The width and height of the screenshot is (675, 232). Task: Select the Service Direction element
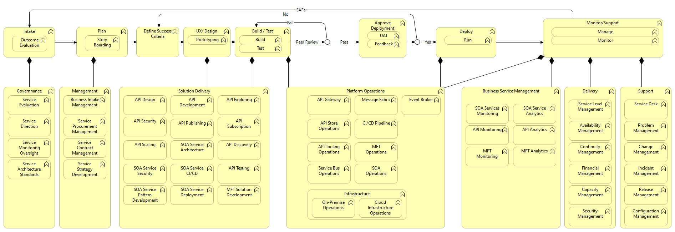click(29, 127)
